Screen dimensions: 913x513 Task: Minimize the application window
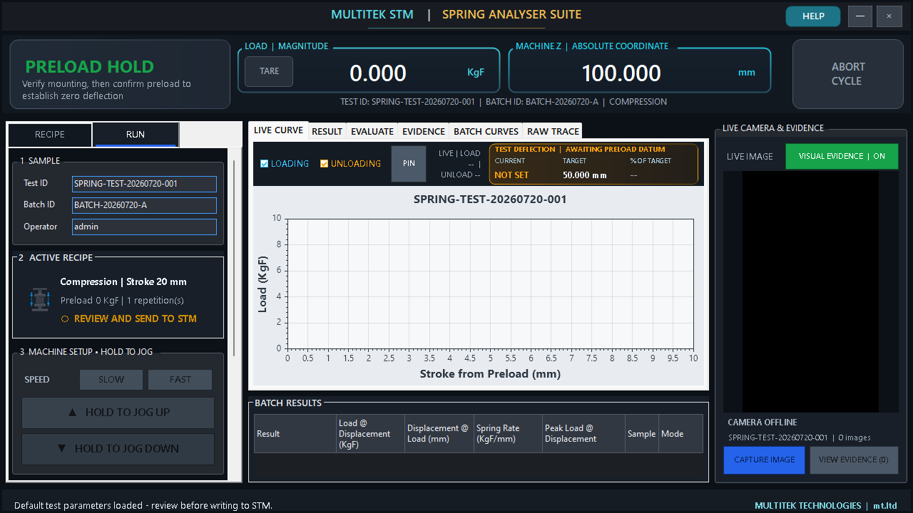coord(860,16)
